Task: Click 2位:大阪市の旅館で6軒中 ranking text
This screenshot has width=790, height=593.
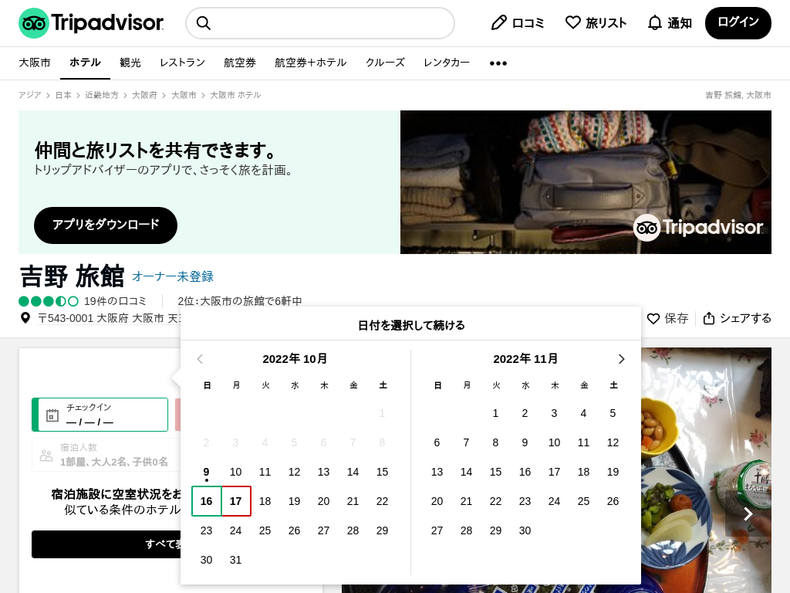Action: tap(240, 301)
